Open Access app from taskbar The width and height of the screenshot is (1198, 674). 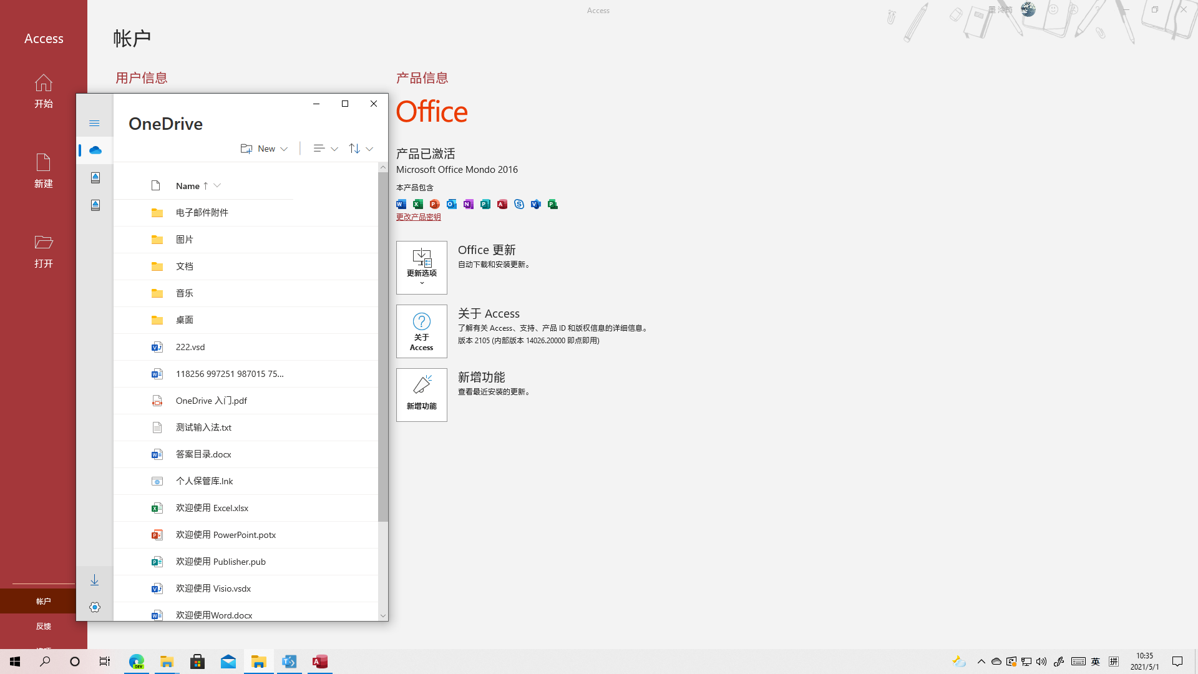pyautogui.click(x=320, y=662)
